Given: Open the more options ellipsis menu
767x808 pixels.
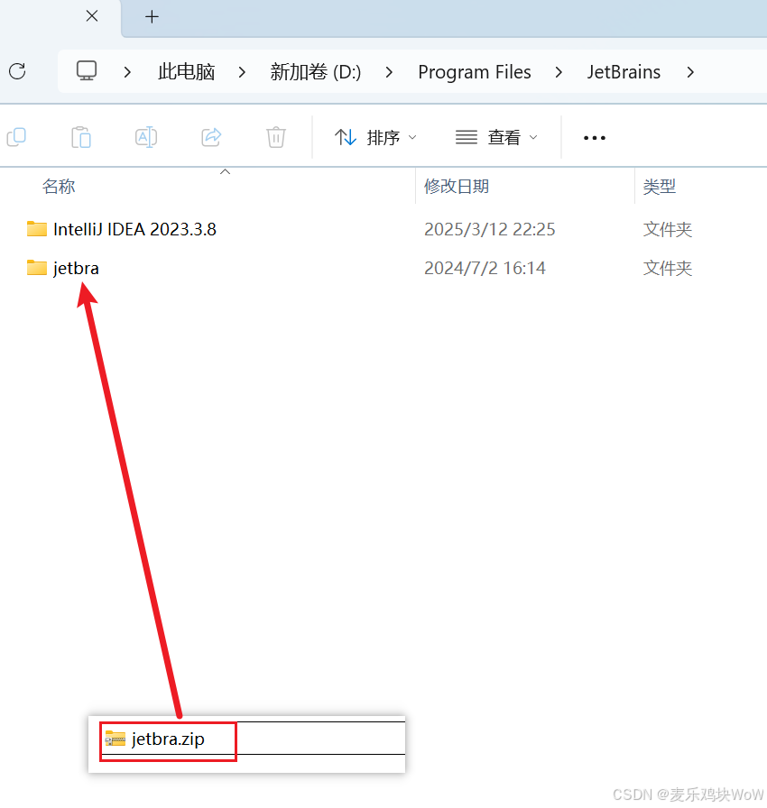Looking at the screenshot, I should 595,138.
